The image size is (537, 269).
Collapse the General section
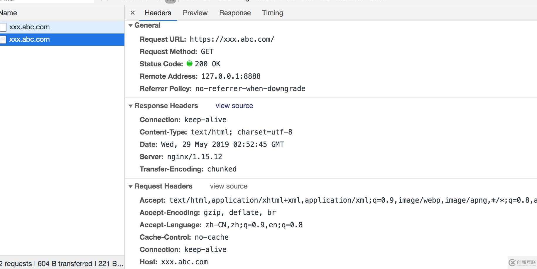131,26
